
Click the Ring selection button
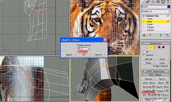(x=149, y=63)
